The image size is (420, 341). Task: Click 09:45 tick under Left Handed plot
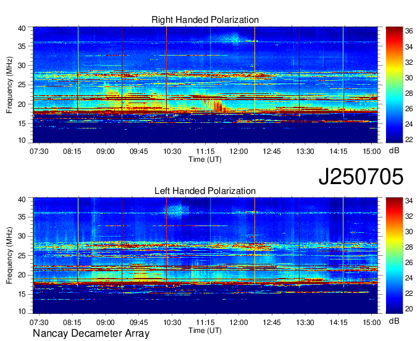139,322
